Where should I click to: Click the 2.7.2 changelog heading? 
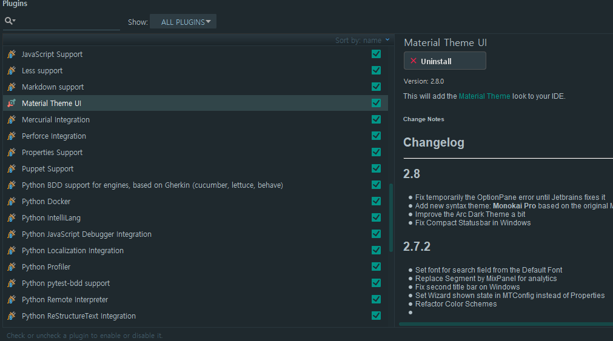(x=417, y=247)
